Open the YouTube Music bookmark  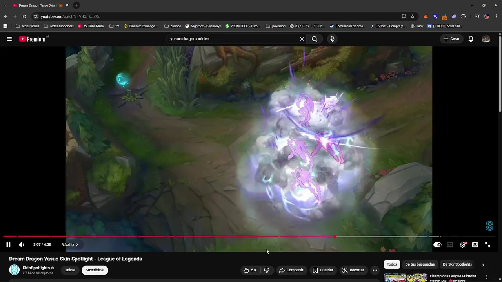(91, 26)
